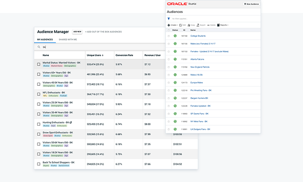Click the '533,474 (25.9%)' unique users cell

[95, 65]
